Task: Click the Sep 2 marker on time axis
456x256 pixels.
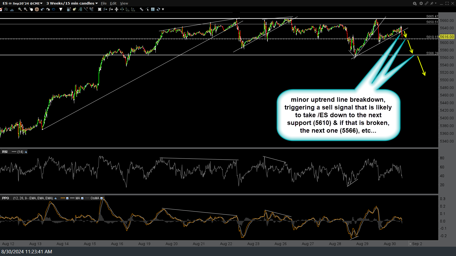Action: [x=417, y=243]
